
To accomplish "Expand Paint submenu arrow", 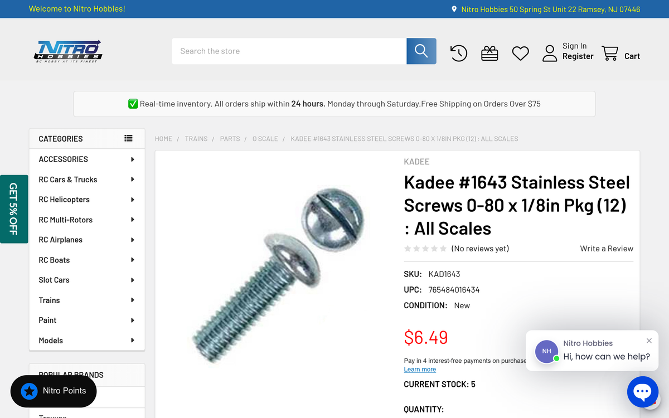I will (x=133, y=320).
